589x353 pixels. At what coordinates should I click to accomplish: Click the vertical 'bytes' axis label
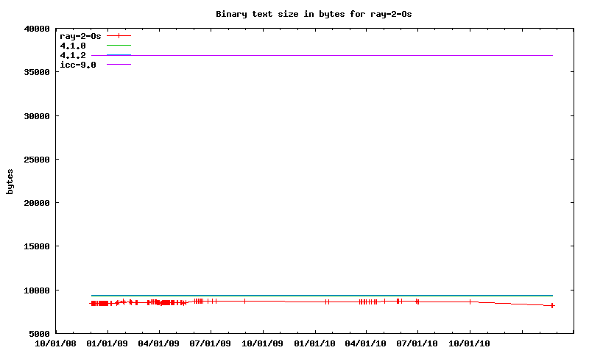[x=10, y=181]
